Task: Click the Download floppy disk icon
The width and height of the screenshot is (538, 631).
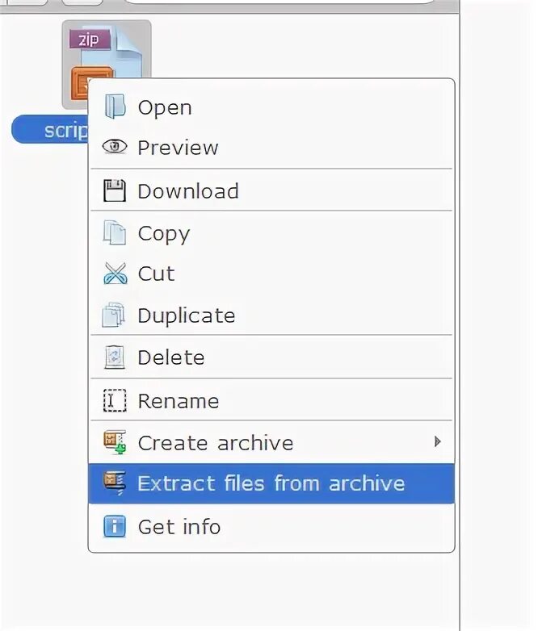Action: [x=115, y=190]
